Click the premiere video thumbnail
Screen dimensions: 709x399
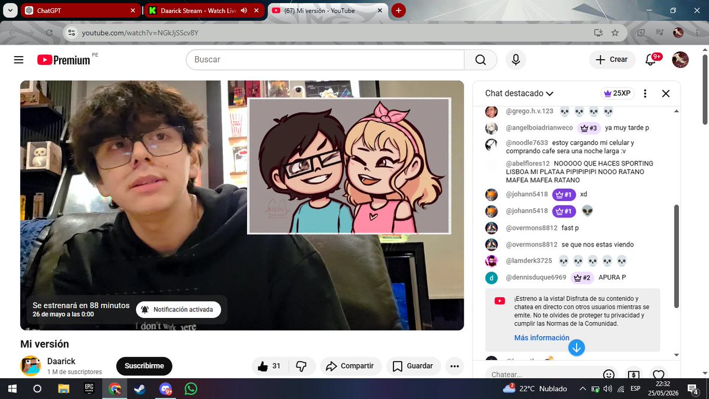[x=242, y=205]
